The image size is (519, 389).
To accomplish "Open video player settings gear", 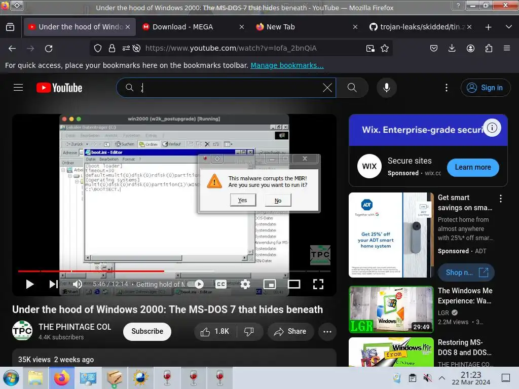I will pyautogui.click(x=245, y=284).
